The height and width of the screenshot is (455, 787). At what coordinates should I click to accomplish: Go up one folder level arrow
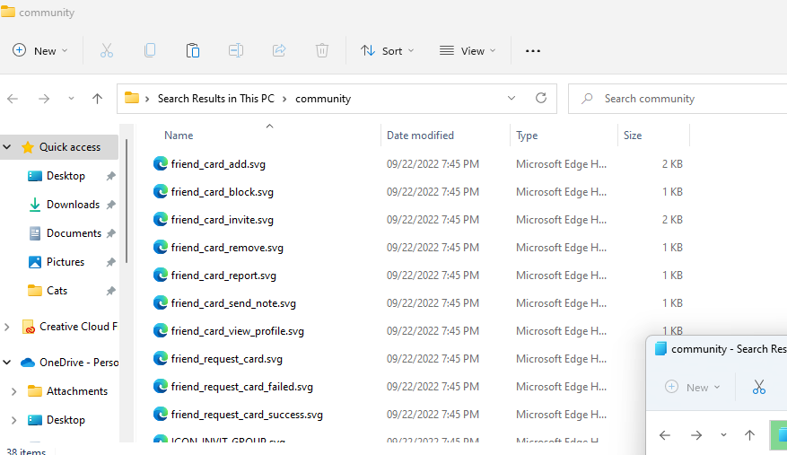coord(98,99)
